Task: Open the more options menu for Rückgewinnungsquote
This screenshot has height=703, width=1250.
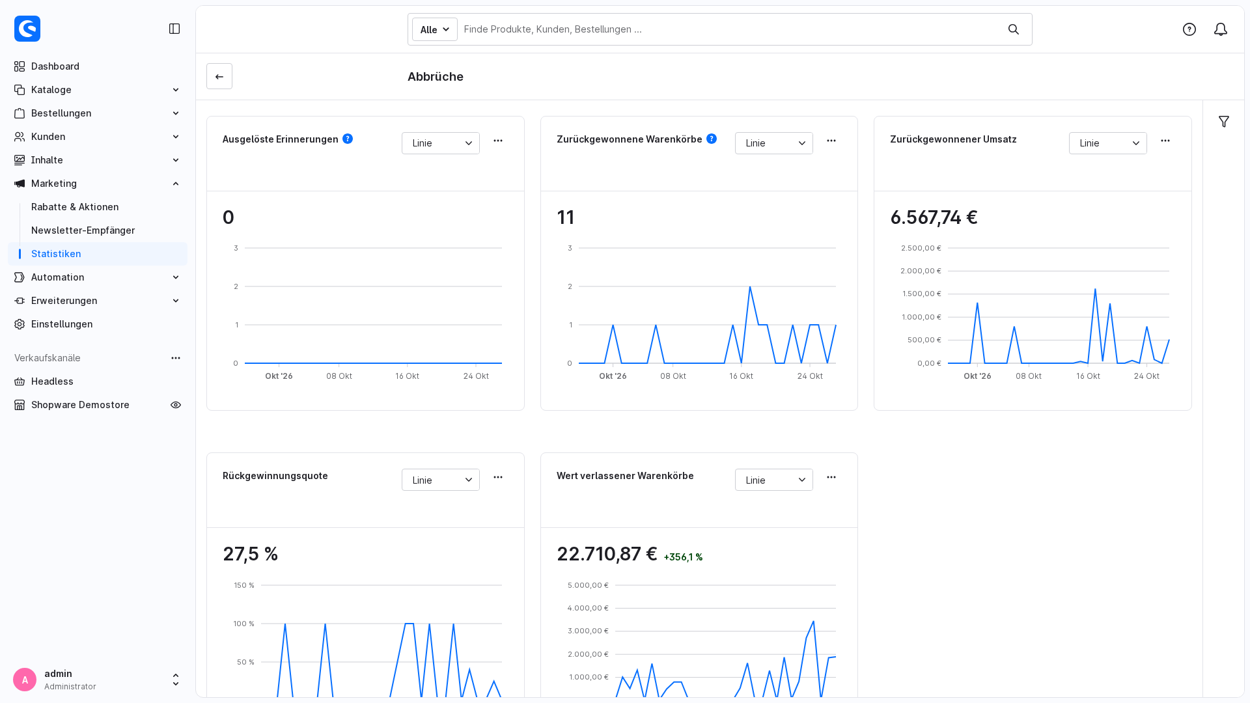Action: coord(498,477)
